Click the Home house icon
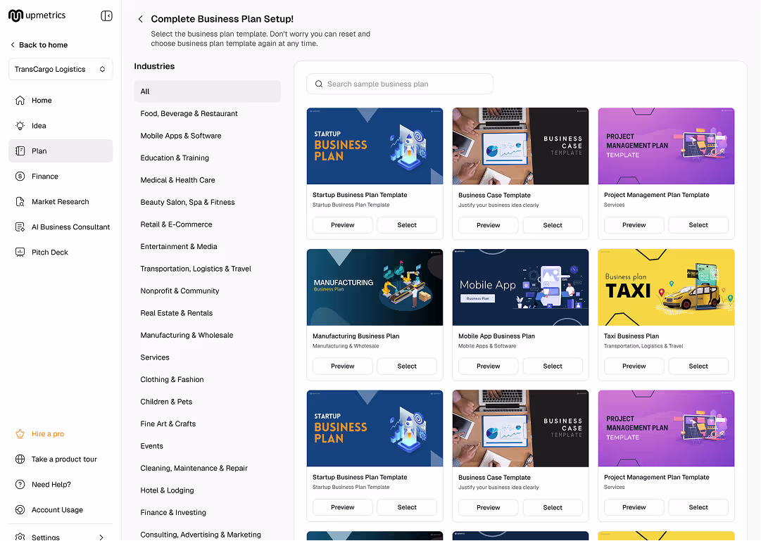This screenshot has height=541, width=761. click(x=20, y=101)
